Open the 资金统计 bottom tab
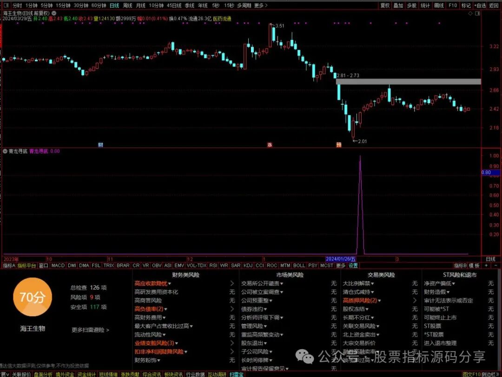Screen dimensions: 502x377 pyautogui.click(x=86, y=374)
